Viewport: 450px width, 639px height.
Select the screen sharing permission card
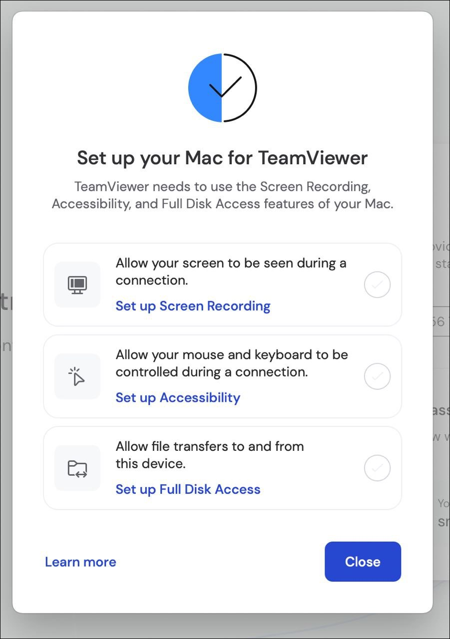tap(222, 284)
